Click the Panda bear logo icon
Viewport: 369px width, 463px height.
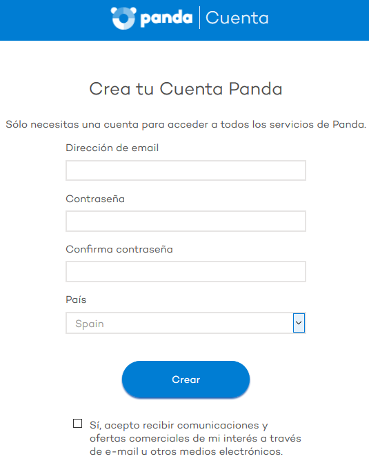tap(123, 18)
